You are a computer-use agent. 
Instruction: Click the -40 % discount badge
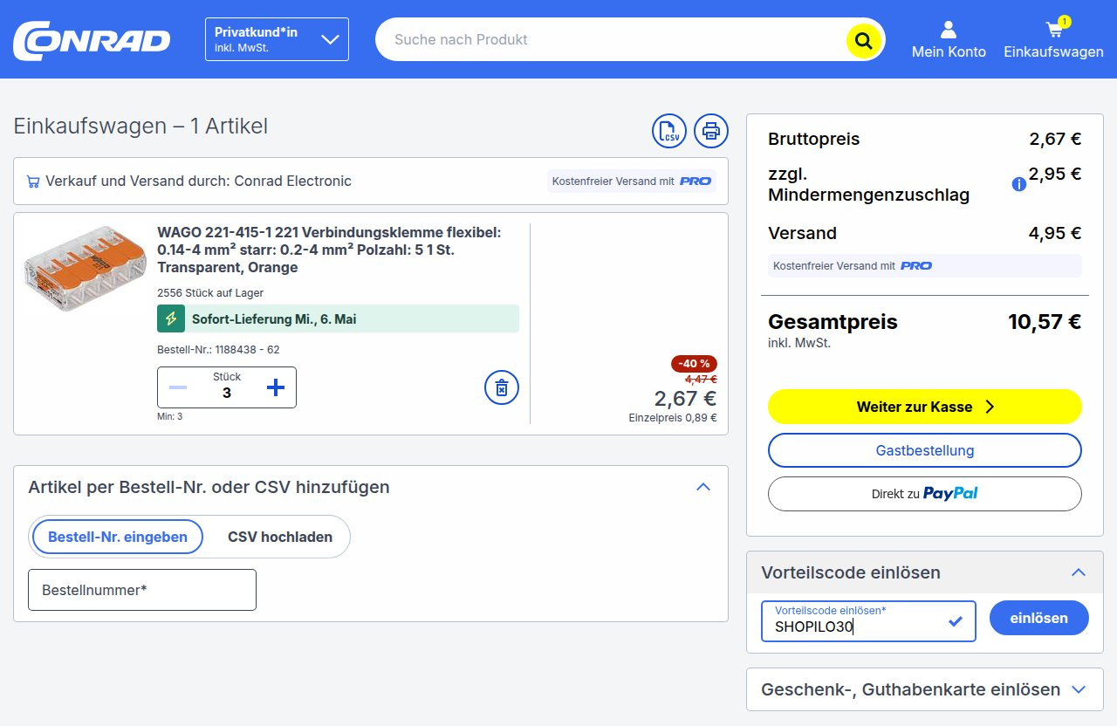point(694,364)
